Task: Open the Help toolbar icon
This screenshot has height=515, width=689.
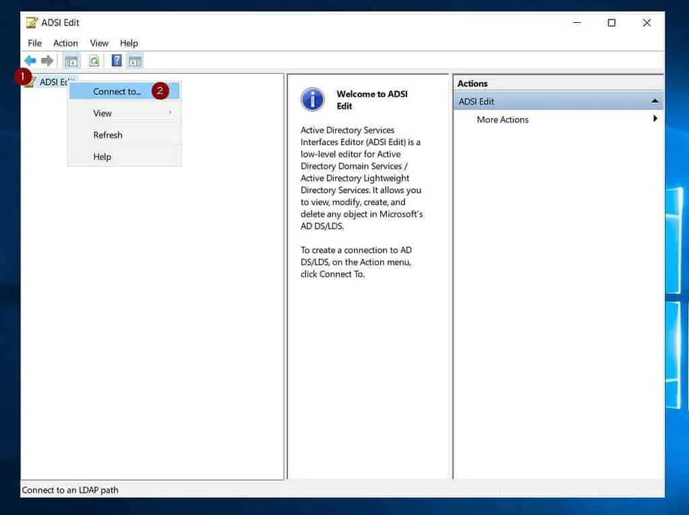Action: click(116, 61)
